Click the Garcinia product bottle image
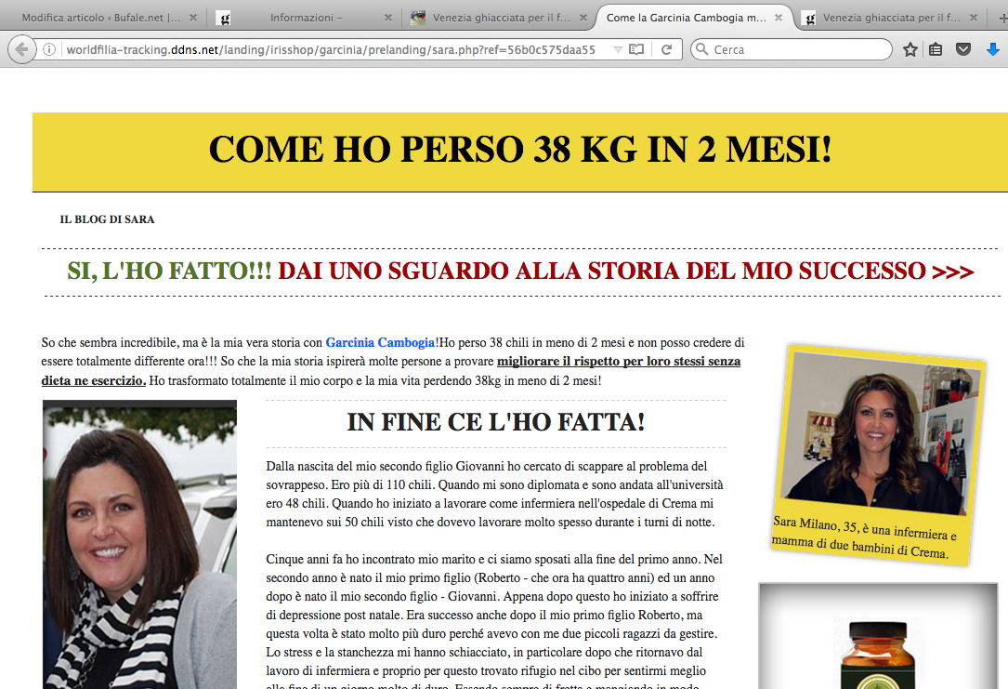The width and height of the screenshot is (1008, 689). [878, 651]
